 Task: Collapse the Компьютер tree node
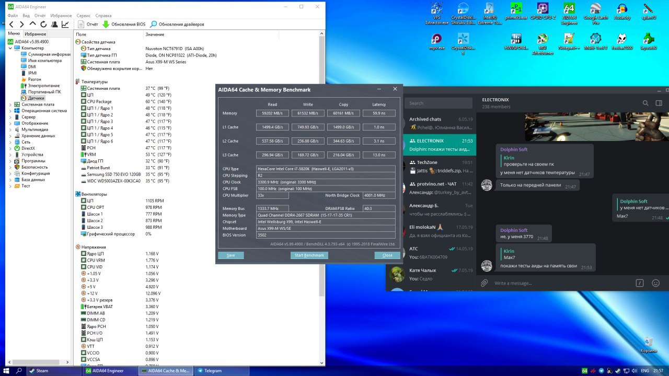tap(10, 48)
